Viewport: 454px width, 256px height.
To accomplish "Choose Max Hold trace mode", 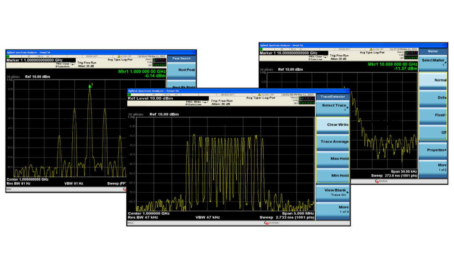I will [x=333, y=159].
